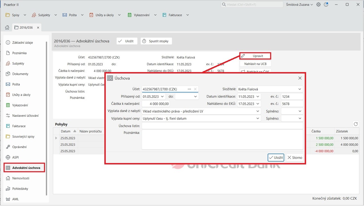The height and width of the screenshot is (206, 364).
Task: Click the home icon tab
Action: point(7,27)
